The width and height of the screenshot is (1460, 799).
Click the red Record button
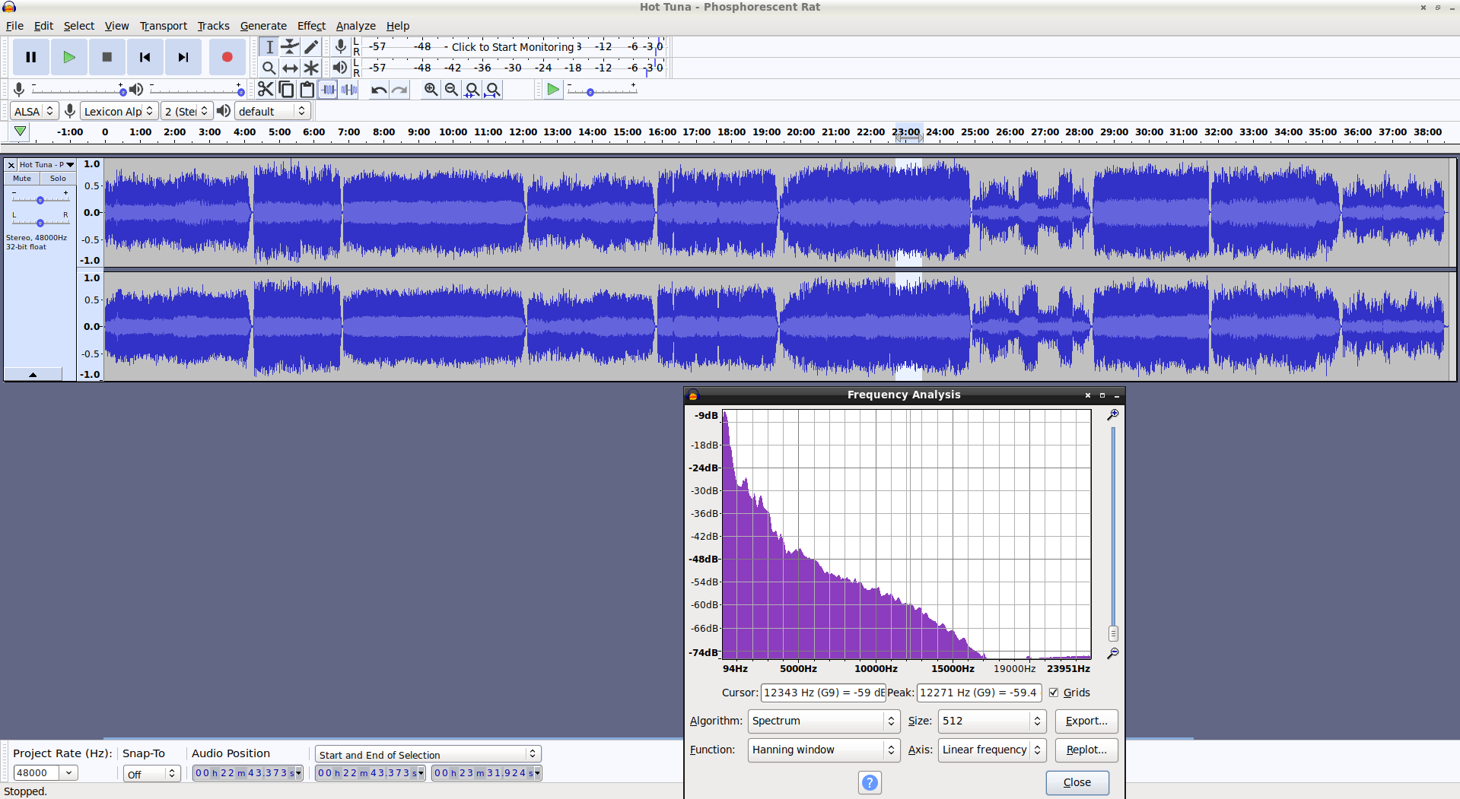(x=227, y=57)
